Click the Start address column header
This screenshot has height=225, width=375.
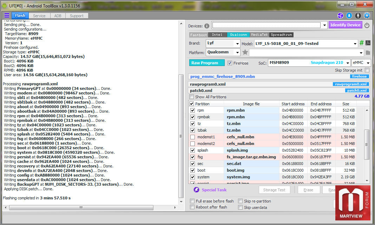pos(293,104)
